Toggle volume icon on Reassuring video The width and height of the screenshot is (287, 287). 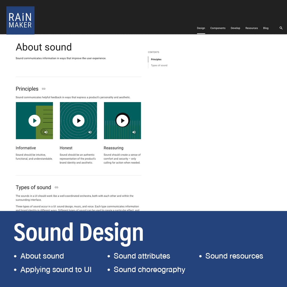click(134, 132)
